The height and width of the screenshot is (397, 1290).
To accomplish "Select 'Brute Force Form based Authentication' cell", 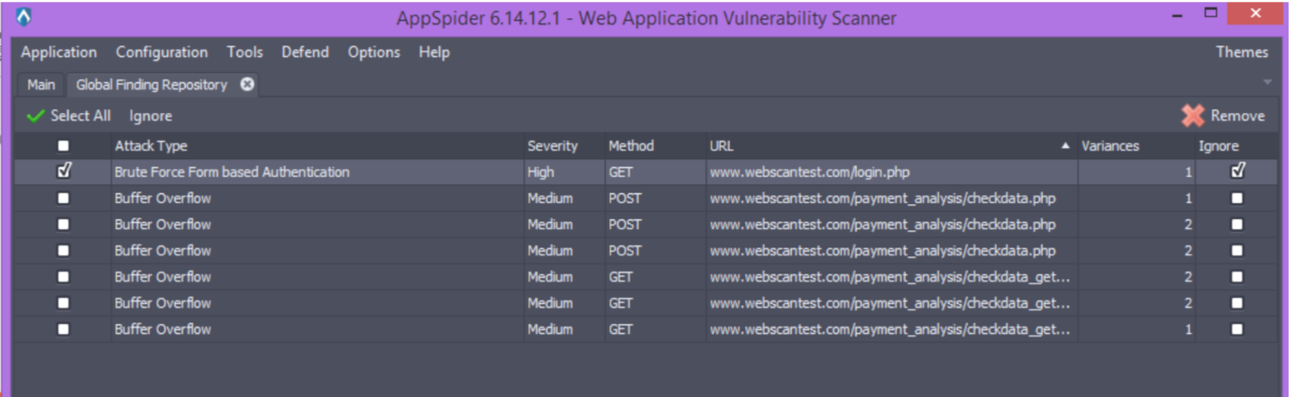I will 317,171.
